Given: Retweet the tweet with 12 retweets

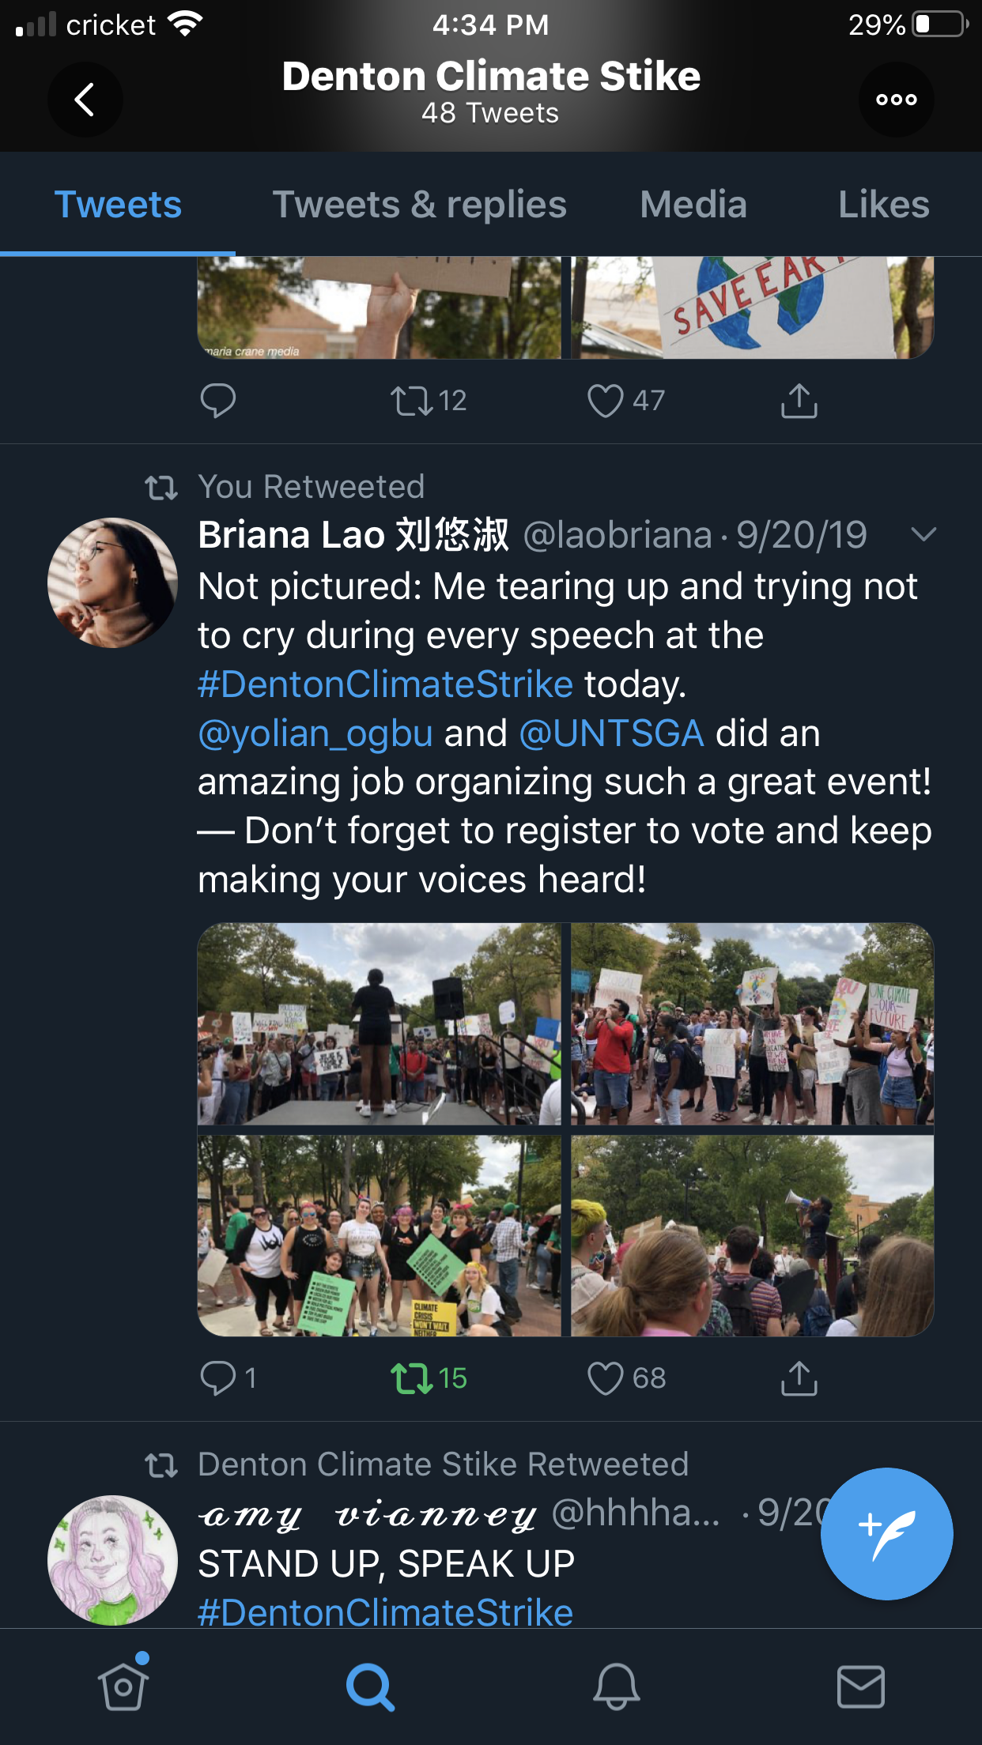Looking at the screenshot, I should click(412, 401).
